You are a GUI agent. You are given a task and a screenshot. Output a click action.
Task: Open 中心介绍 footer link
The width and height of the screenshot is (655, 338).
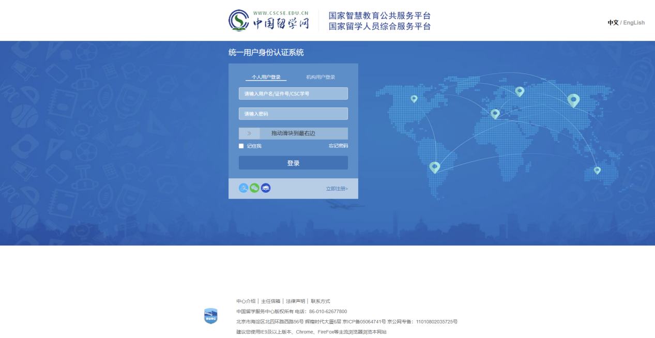(246, 301)
